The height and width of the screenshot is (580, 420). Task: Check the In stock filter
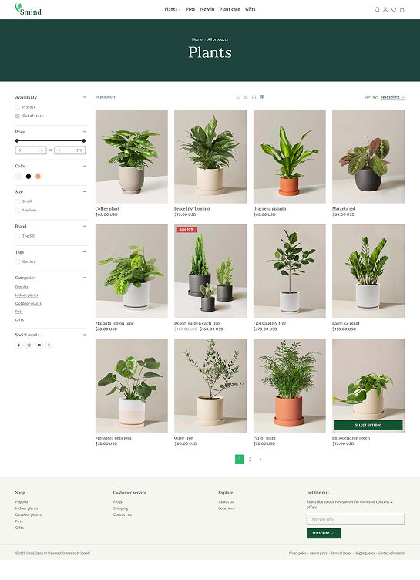[18, 107]
